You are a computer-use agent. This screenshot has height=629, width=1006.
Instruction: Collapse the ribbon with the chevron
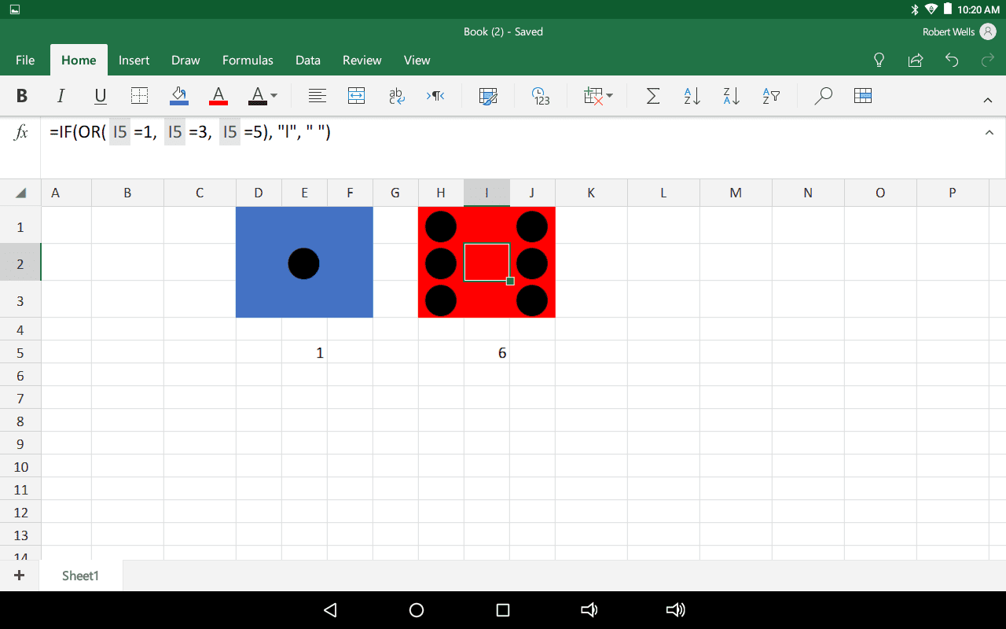[989, 100]
